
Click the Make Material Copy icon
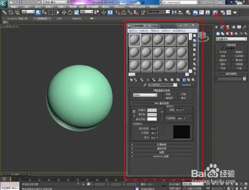coord(154,80)
